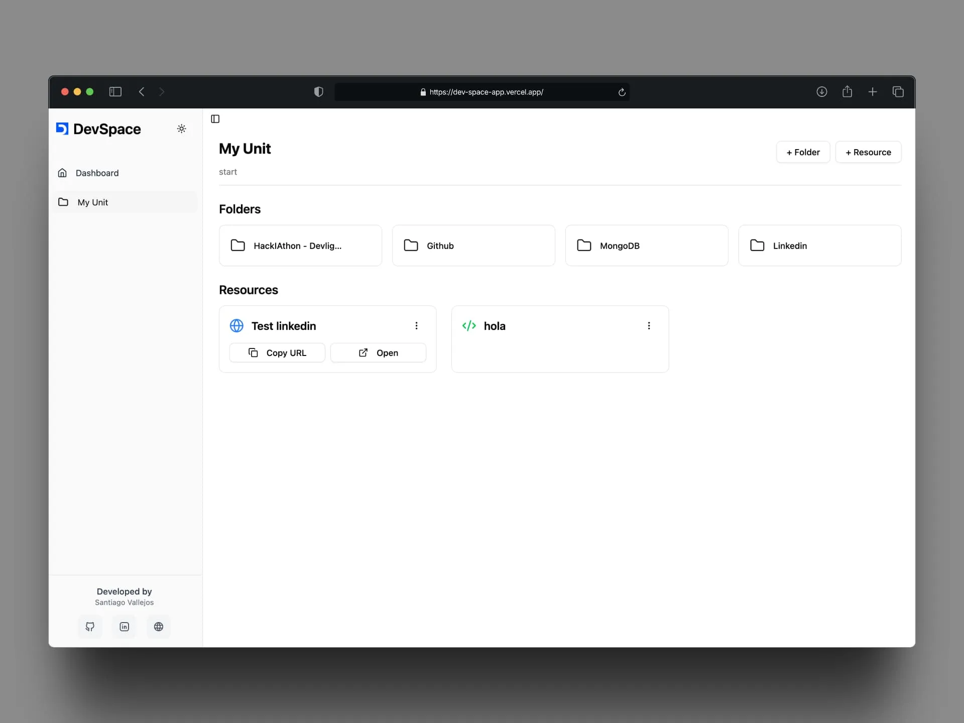This screenshot has height=723, width=964.
Task: Click the 'start' description text
Action: click(x=228, y=172)
